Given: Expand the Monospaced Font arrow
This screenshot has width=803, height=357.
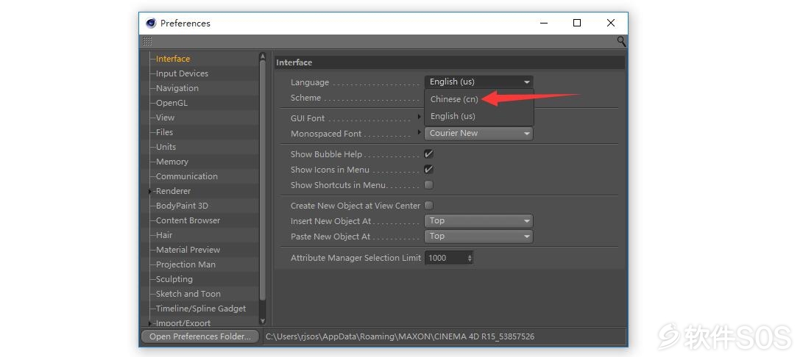Looking at the screenshot, I should click(x=419, y=133).
